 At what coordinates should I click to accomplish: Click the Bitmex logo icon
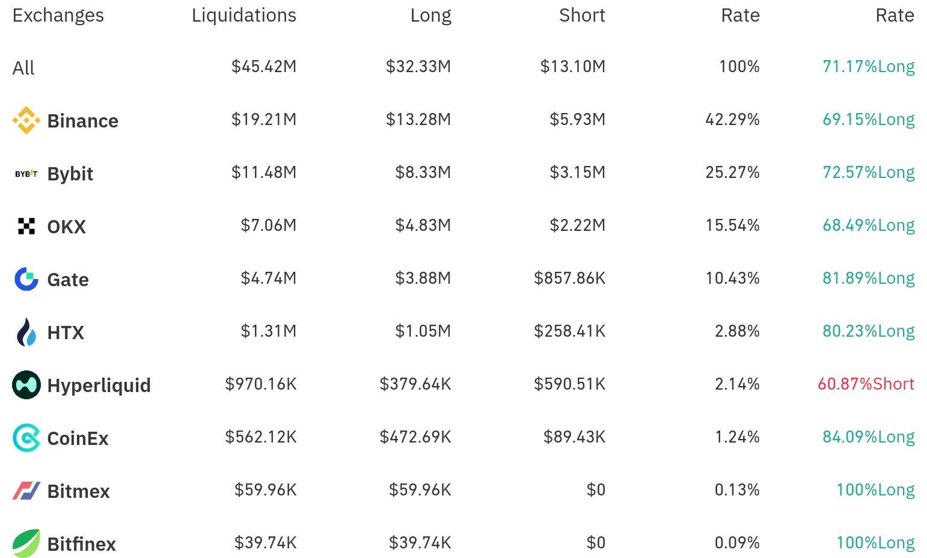coord(26,491)
